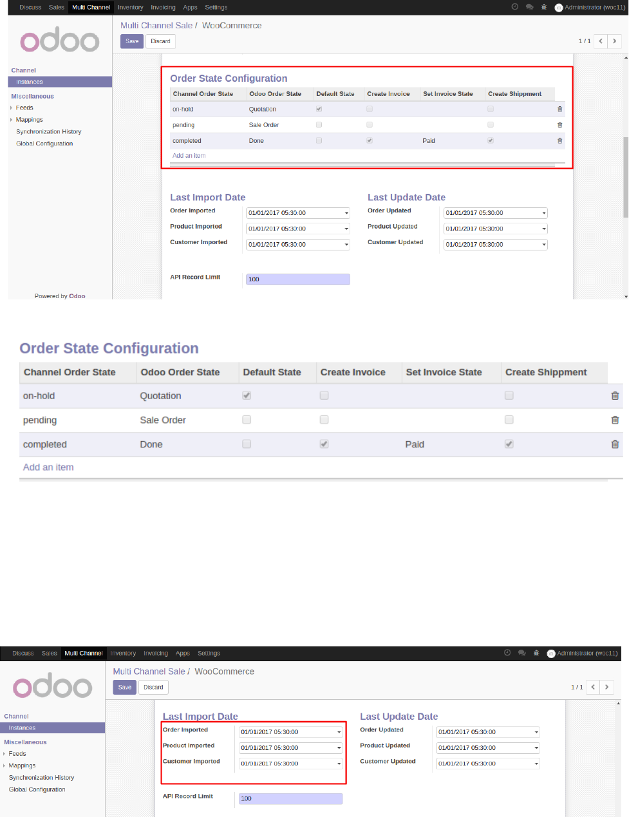Click API Record Limit field in bottom screenshot
Viewport: 629px width, 817px height.
tap(291, 798)
